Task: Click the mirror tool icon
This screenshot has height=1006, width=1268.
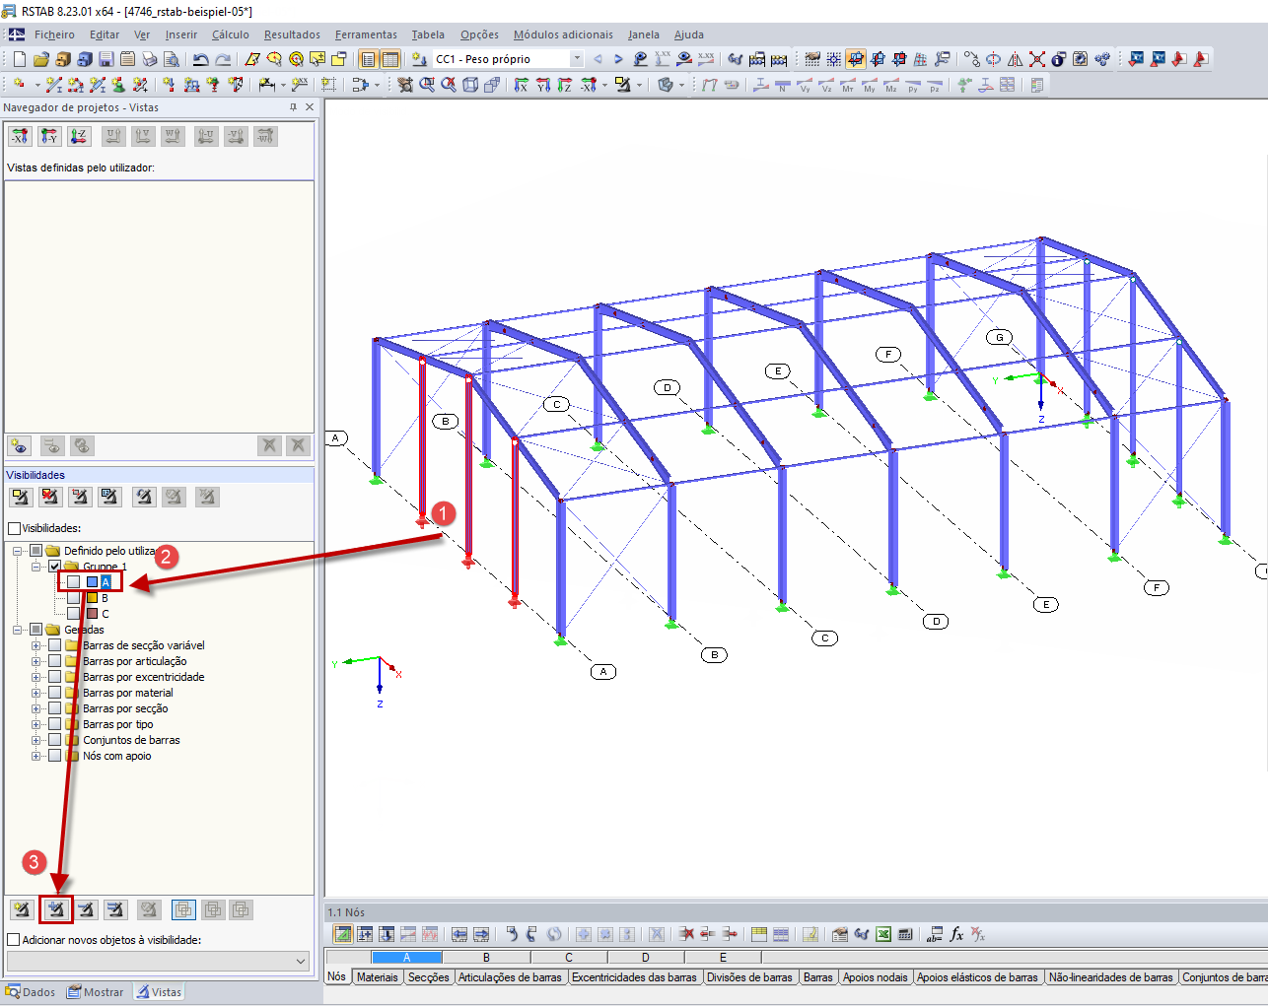Action: pyautogui.click(x=1016, y=59)
